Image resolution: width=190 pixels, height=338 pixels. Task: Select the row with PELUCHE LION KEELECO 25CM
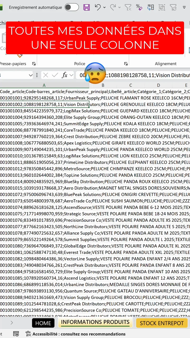pyautogui.click(x=95, y=156)
